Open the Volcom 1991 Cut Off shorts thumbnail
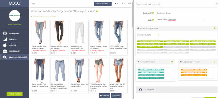220x99 pixels. pos(118,71)
